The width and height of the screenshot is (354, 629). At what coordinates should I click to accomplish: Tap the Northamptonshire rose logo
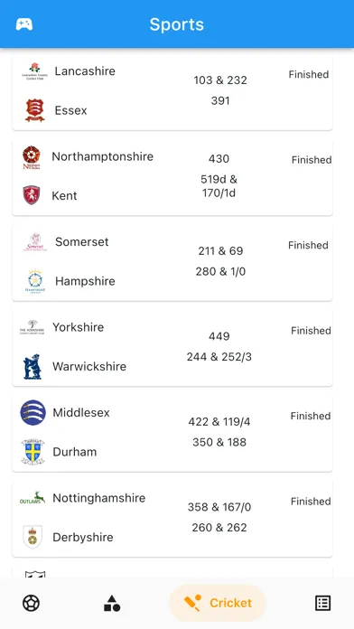point(32,157)
